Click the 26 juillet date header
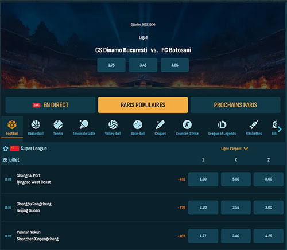The height and width of the screenshot is (250, 287). pos(11,160)
